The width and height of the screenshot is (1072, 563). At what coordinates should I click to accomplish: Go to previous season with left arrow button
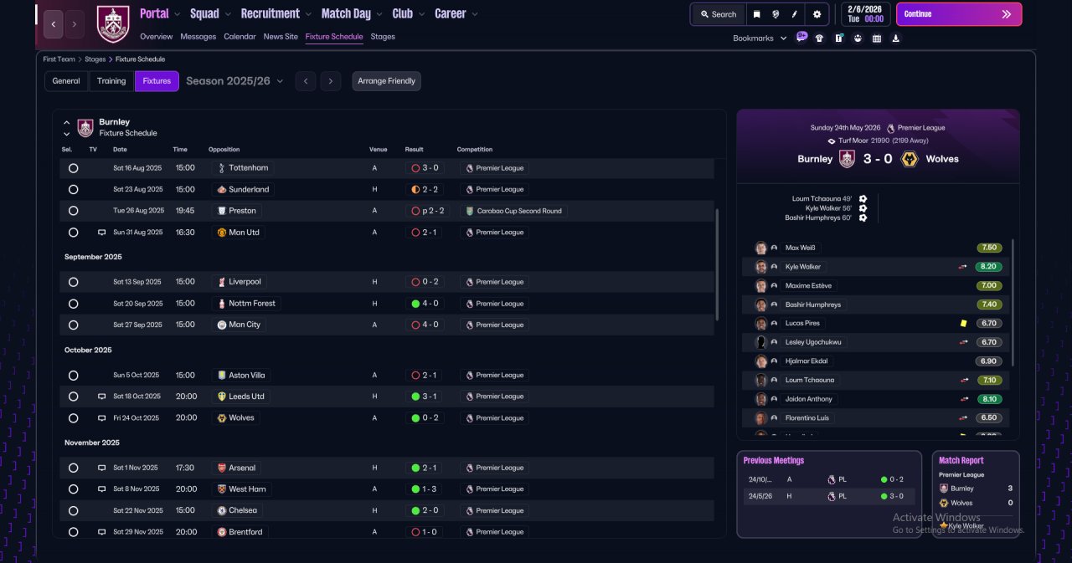click(306, 81)
